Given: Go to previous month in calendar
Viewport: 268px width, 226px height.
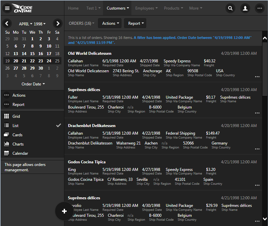Looking at the screenshot, I should (x=7, y=23).
